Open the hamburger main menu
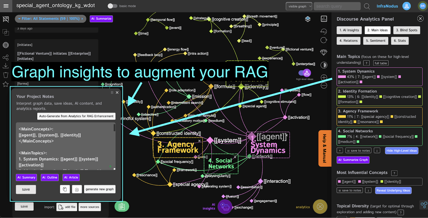This screenshot has height=218, width=428. tap(6, 6)
